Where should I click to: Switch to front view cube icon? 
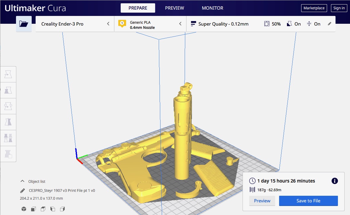tap(33, 209)
